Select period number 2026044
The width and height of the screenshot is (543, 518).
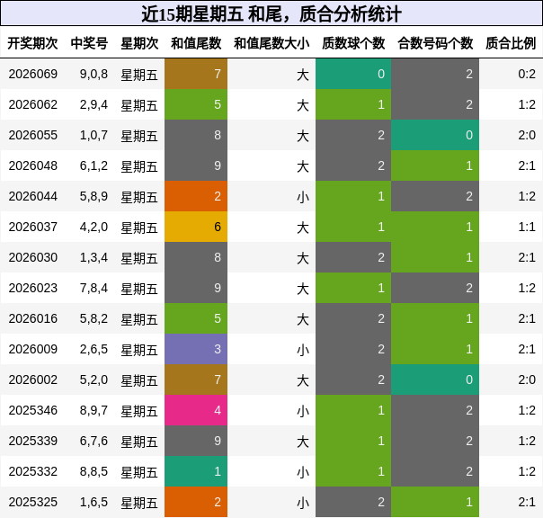(x=33, y=196)
